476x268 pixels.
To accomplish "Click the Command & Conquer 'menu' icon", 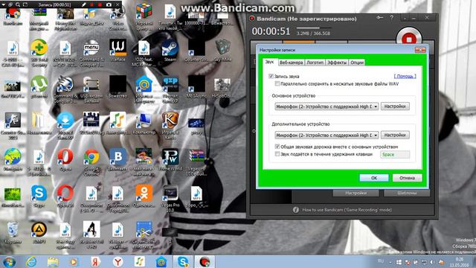I will click(x=91, y=52).
